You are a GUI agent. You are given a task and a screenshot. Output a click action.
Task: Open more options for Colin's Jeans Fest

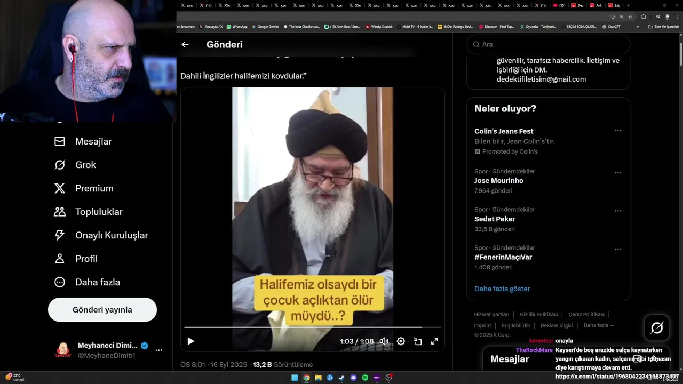[618, 131]
